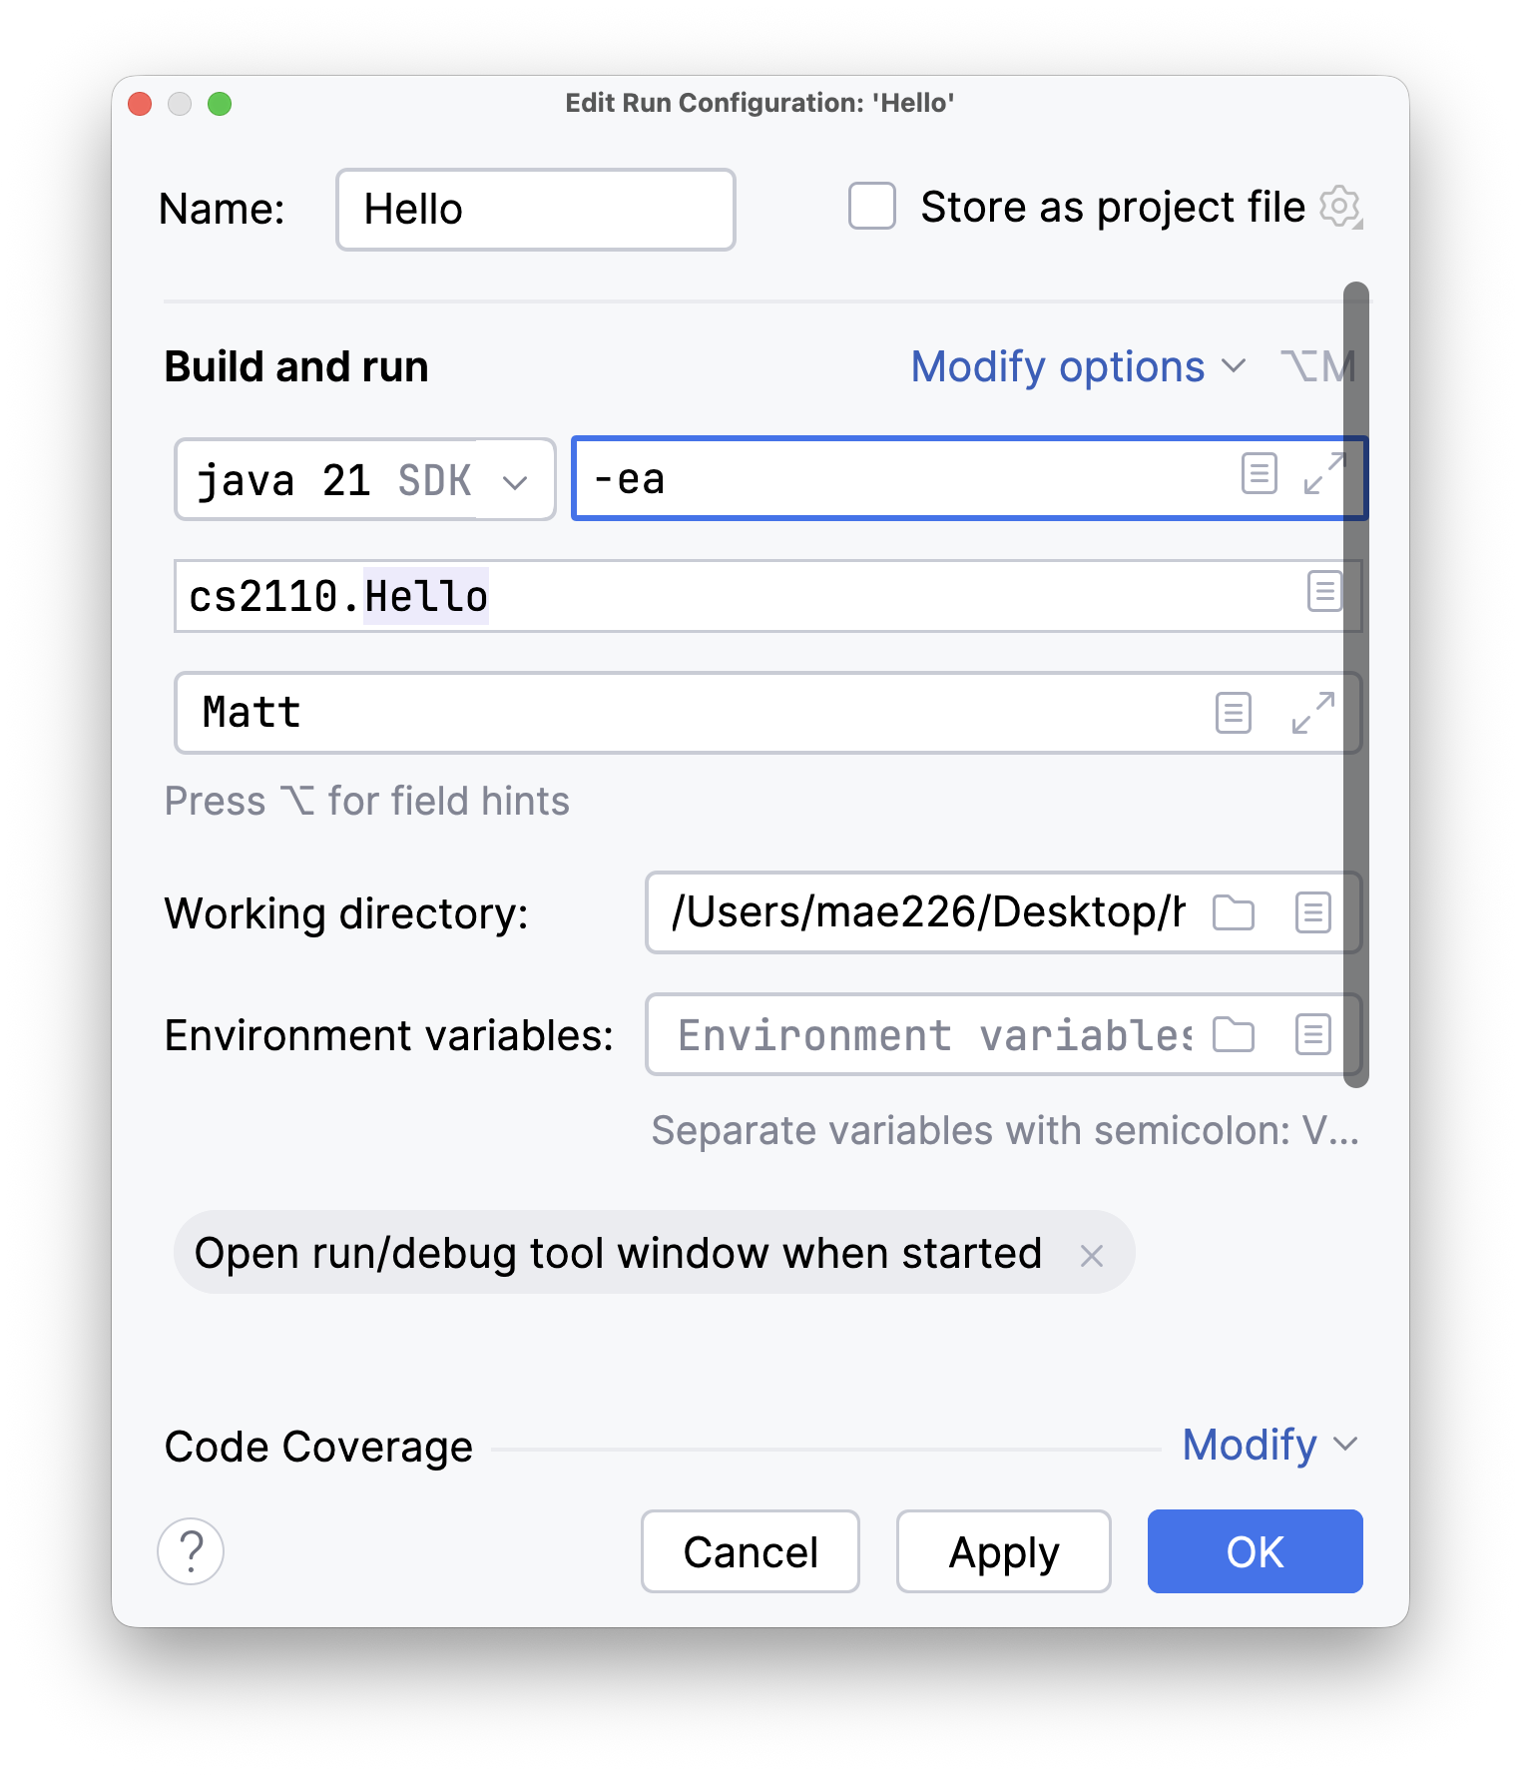
Task: Open the Modify options dropdown
Action: point(1078,367)
